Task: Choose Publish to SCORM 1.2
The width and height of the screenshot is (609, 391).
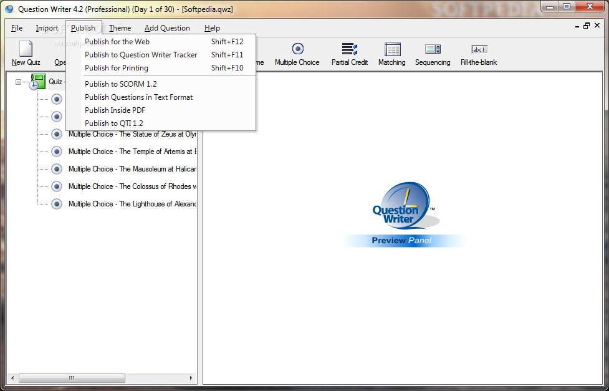Action: [161, 84]
